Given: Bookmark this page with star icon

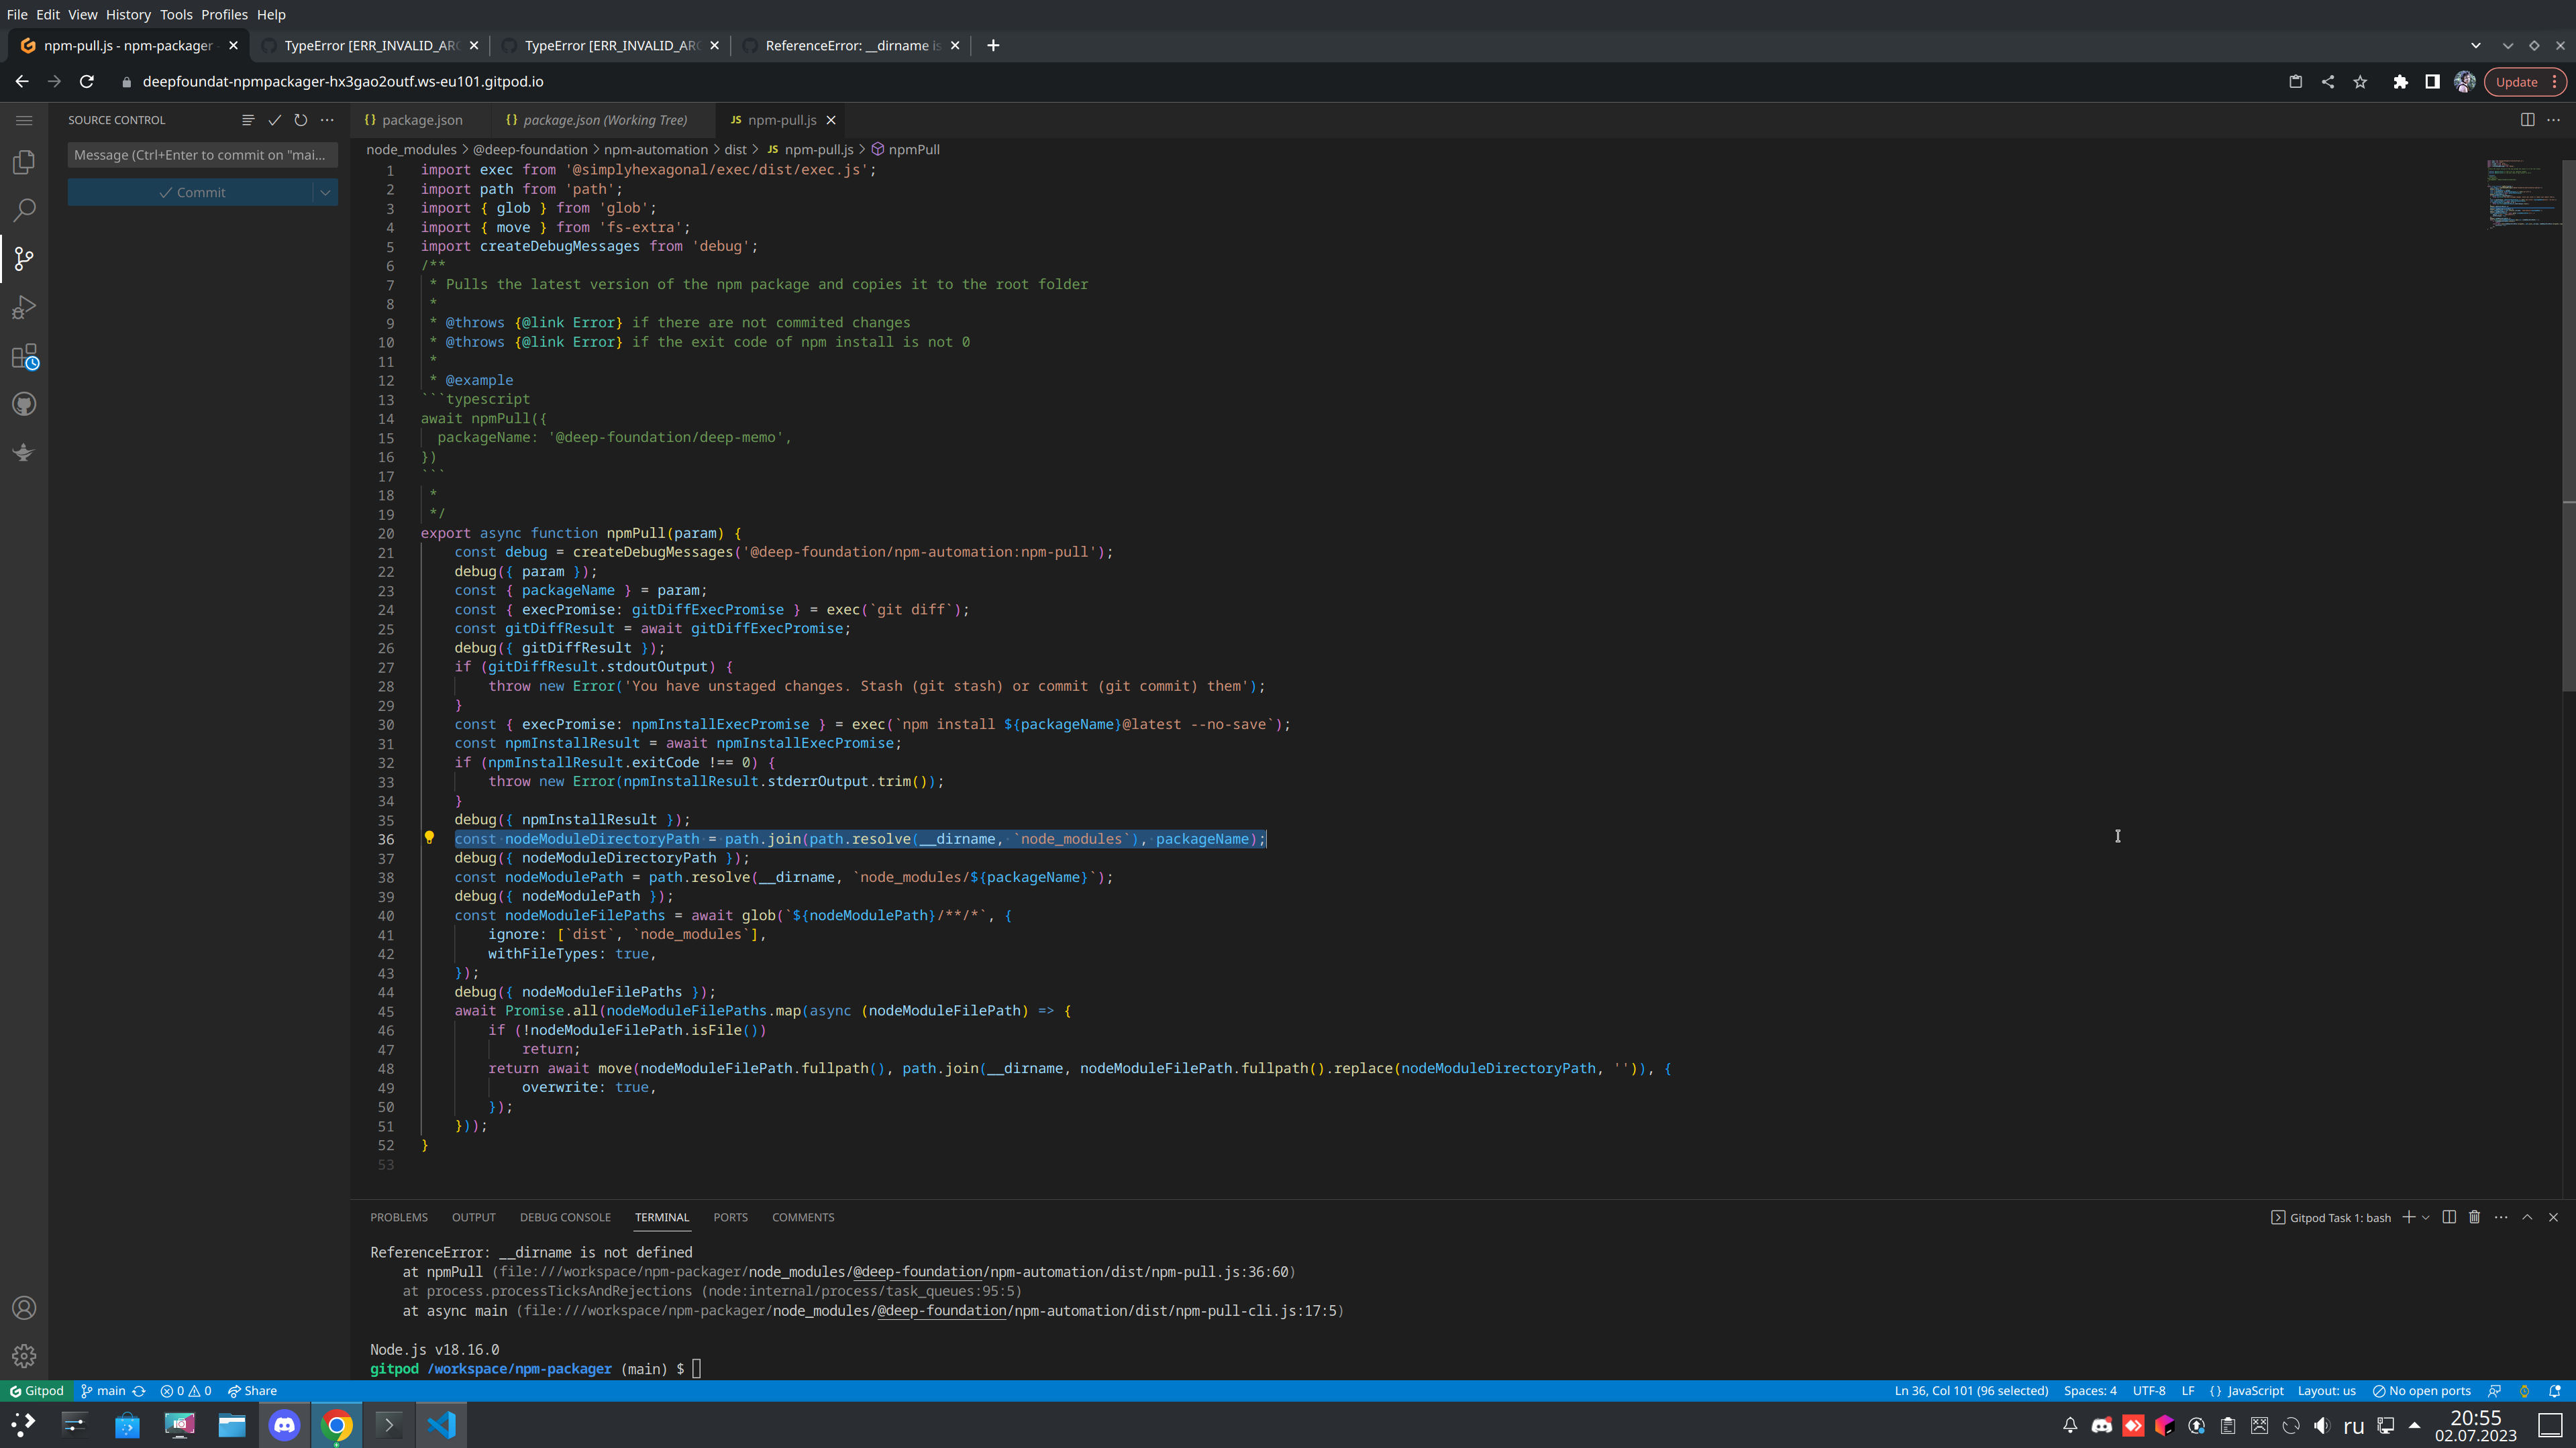Looking at the screenshot, I should click(x=2361, y=82).
